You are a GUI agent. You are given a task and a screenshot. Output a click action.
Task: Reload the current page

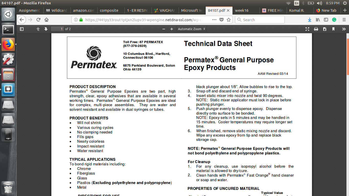(x=39, y=20)
